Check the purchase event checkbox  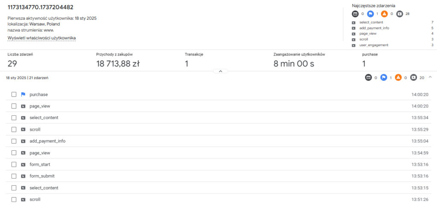(14, 94)
